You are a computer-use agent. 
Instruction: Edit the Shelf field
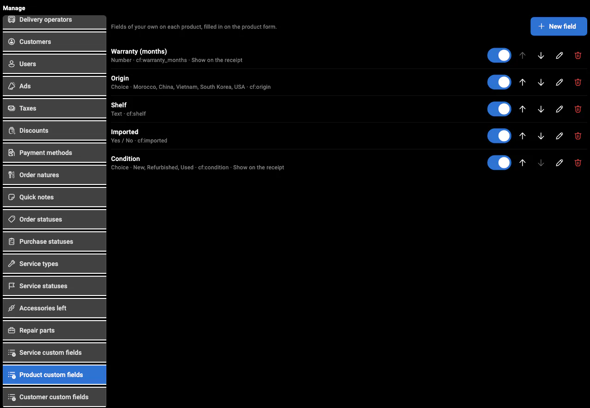pos(559,109)
